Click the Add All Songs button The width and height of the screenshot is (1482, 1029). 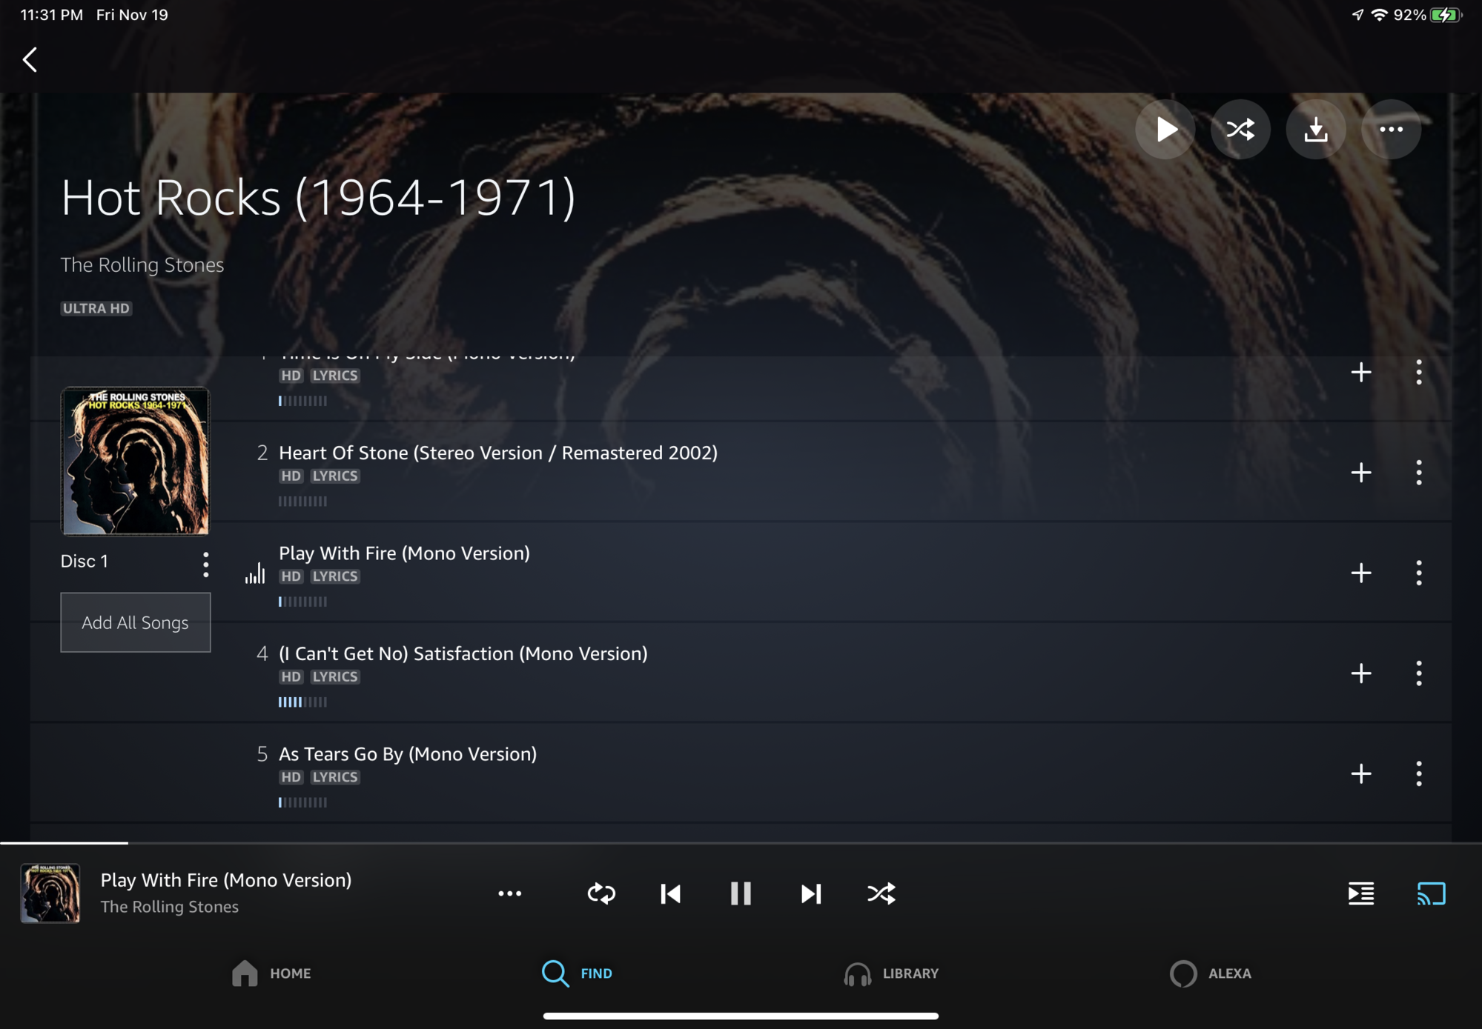[136, 622]
